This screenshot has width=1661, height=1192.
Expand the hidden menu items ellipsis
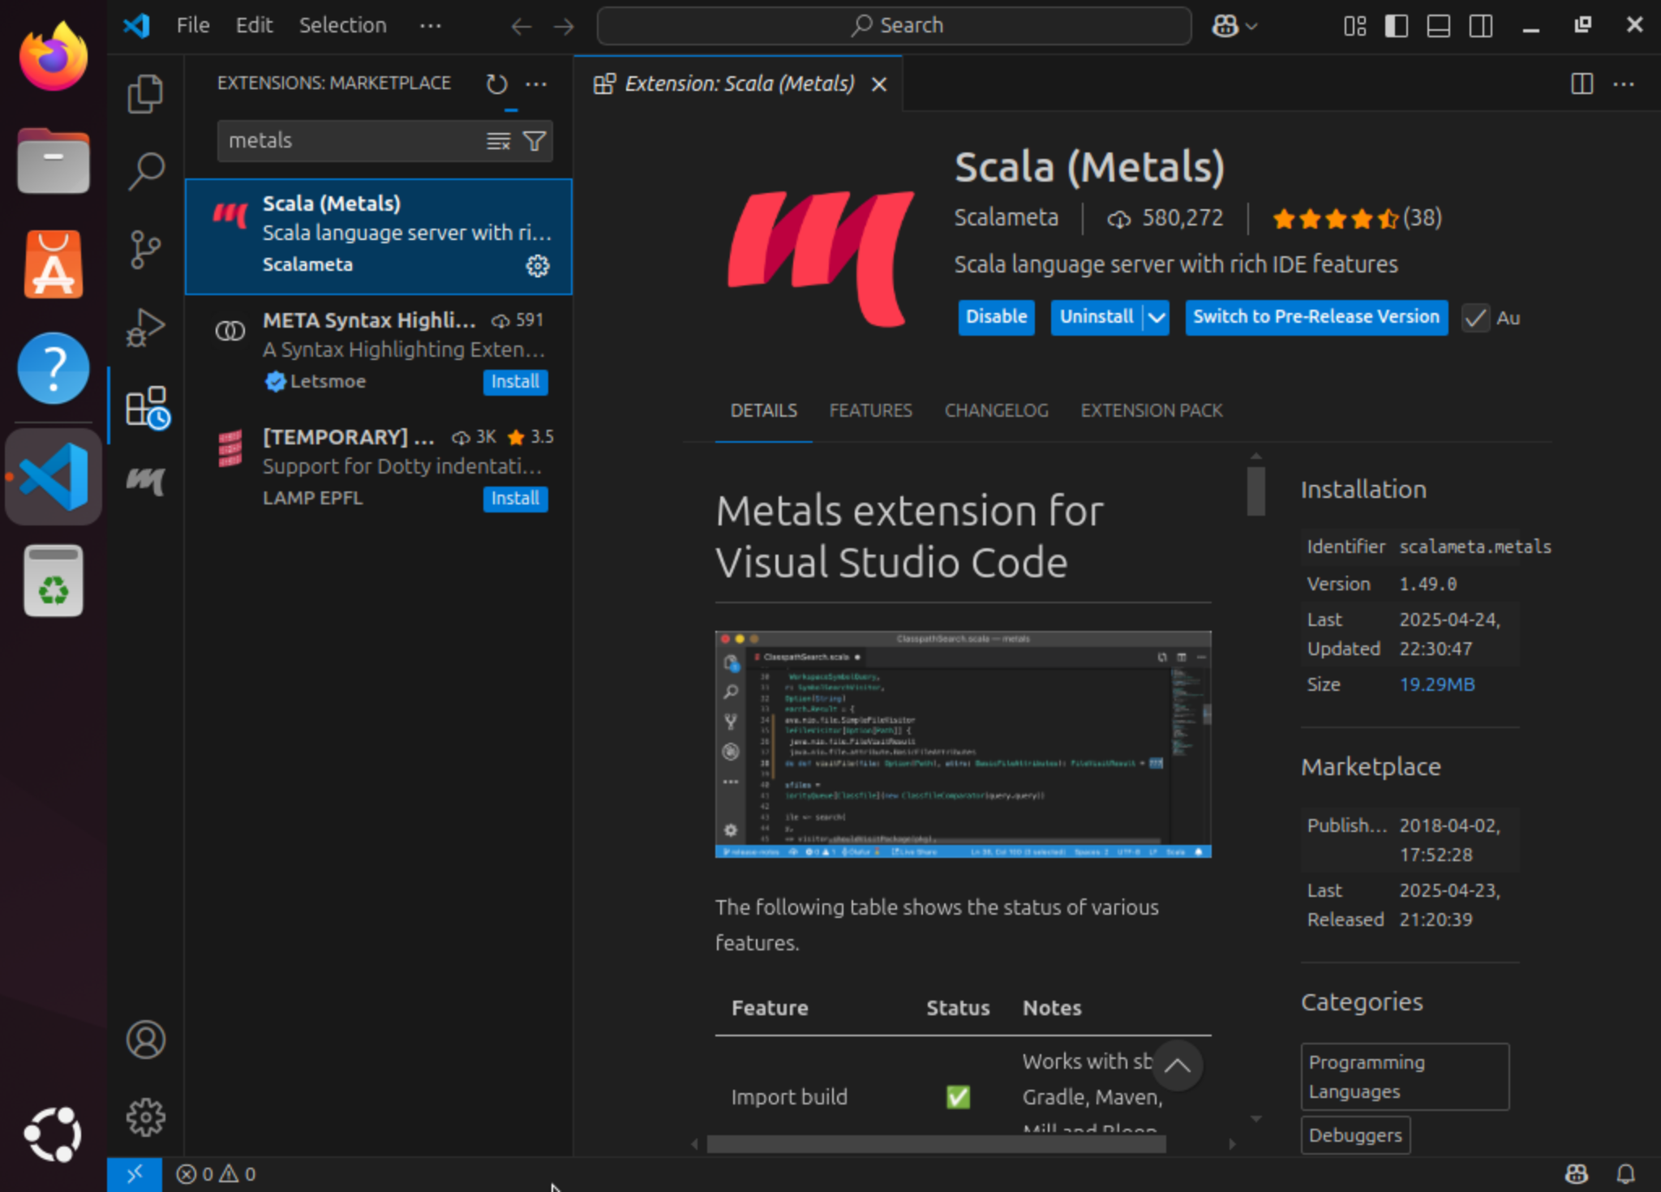point(430,26)
